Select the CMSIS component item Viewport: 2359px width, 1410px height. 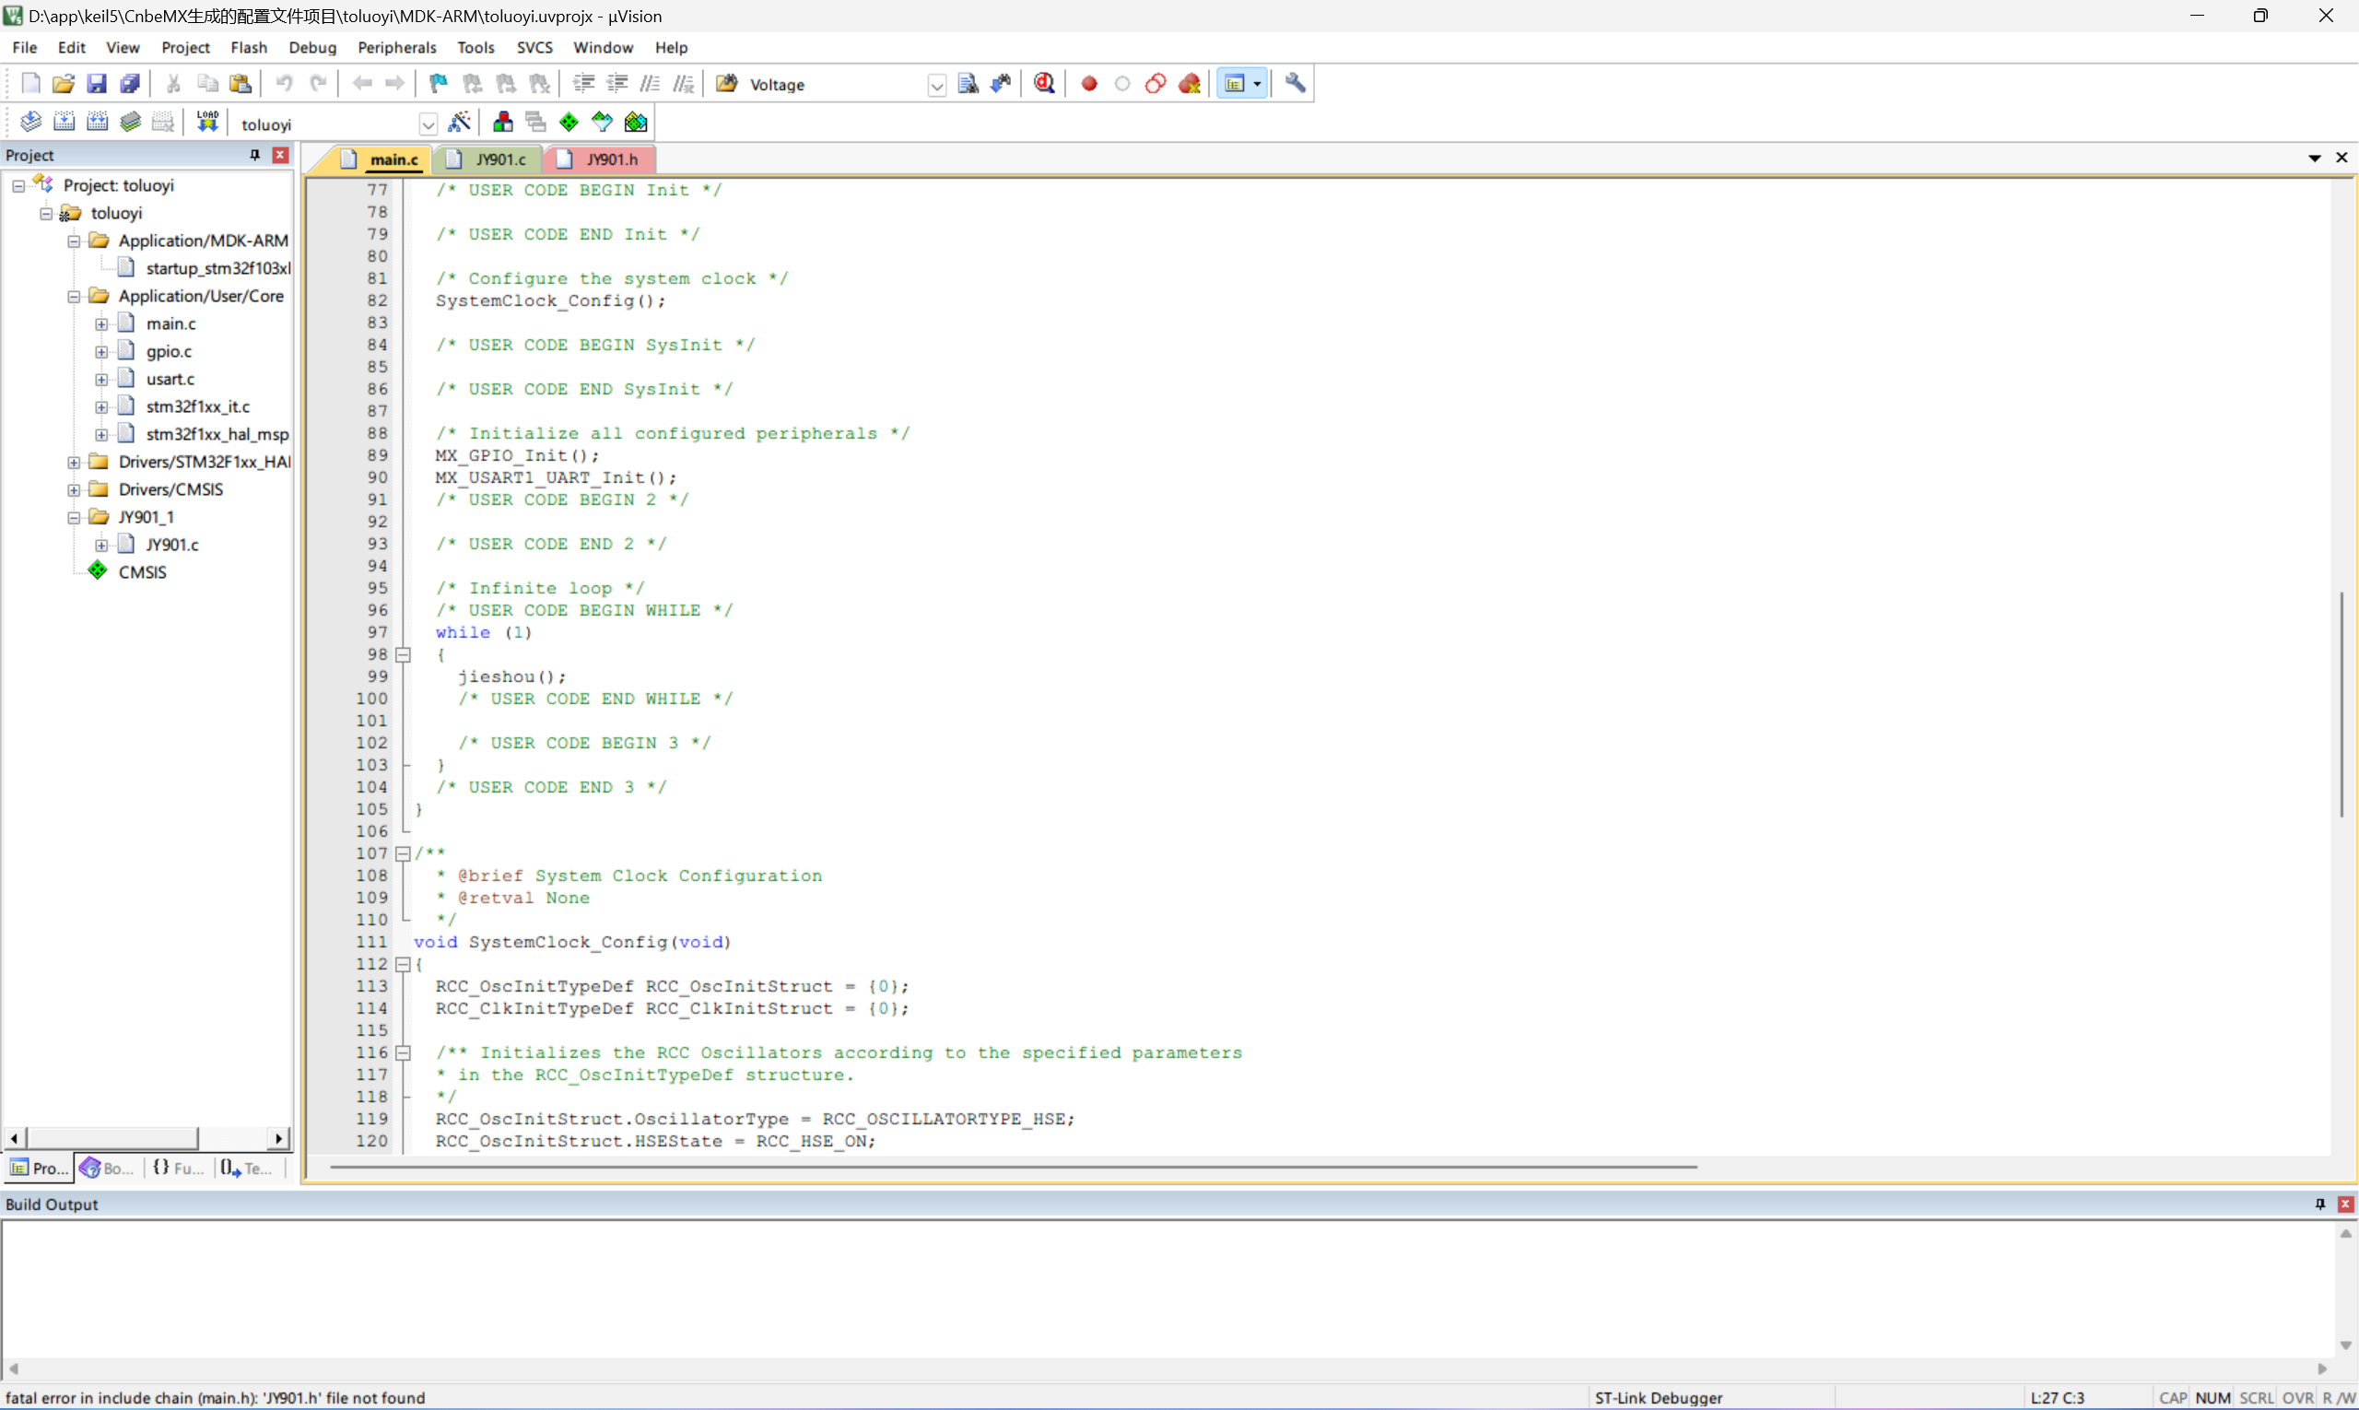[142, 572]
